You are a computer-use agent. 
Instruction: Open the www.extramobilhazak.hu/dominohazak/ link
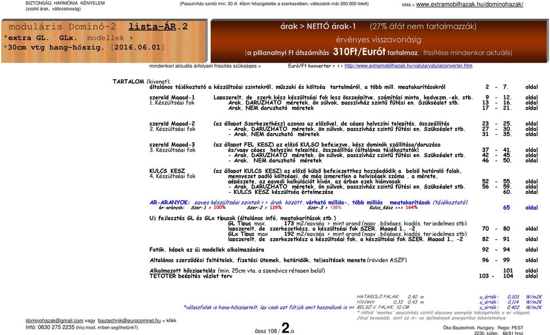469,5
